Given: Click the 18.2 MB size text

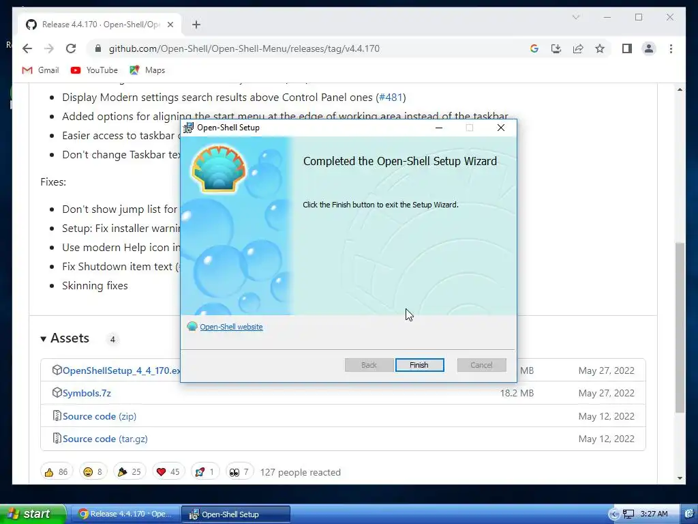Looking at the screenshot, I should tap(517, 393).
